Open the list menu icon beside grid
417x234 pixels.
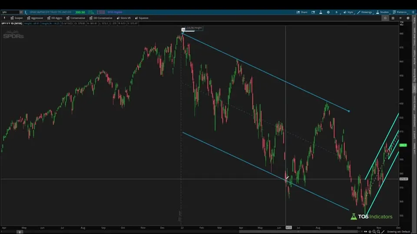(400, 18)
